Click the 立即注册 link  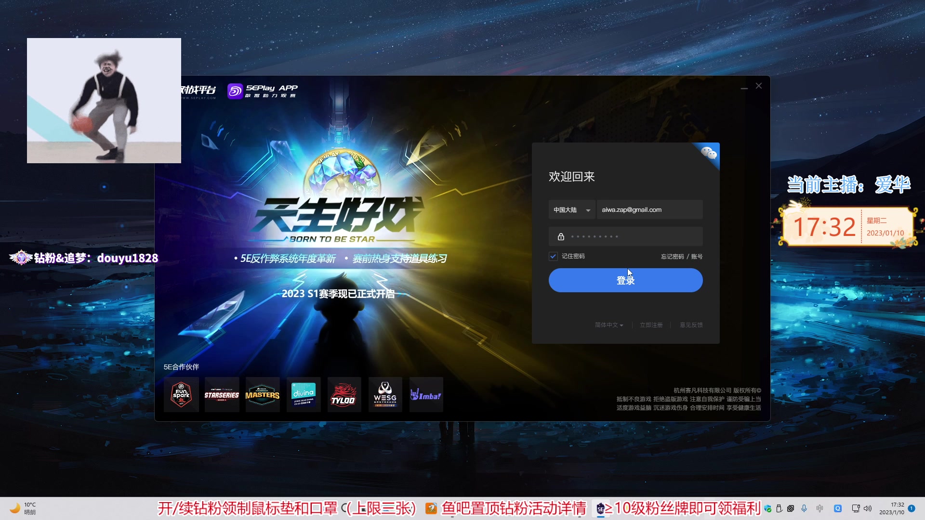(x=651, y=325)
